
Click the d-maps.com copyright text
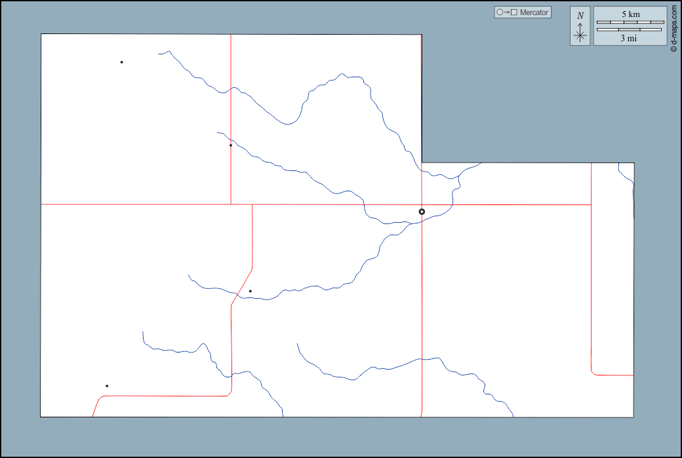point(675,28)
